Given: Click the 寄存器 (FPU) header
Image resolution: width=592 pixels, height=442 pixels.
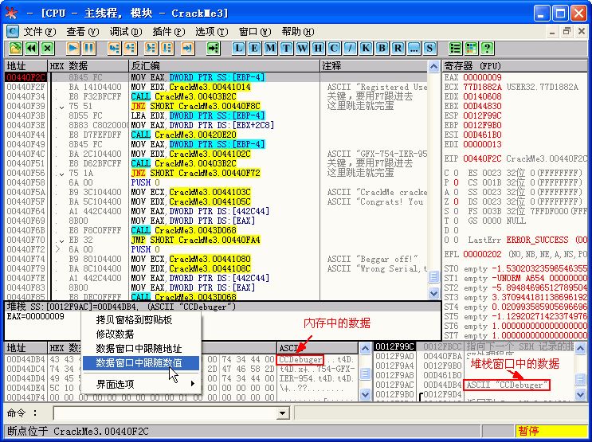Looking at the screenshot, I should [x=515, y=66].
